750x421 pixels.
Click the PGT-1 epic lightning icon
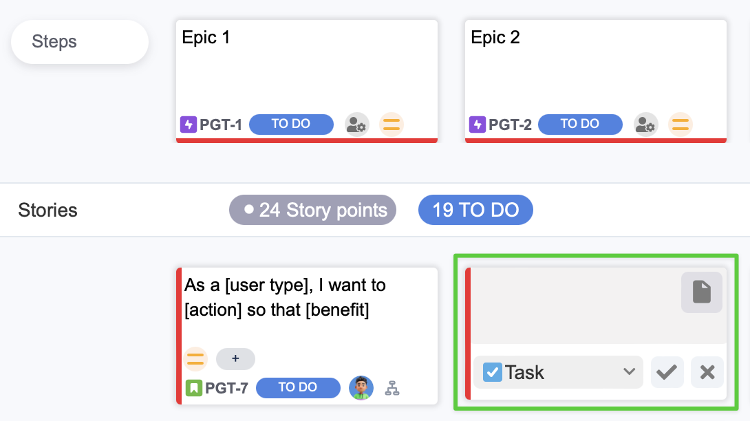pos(189,125)
